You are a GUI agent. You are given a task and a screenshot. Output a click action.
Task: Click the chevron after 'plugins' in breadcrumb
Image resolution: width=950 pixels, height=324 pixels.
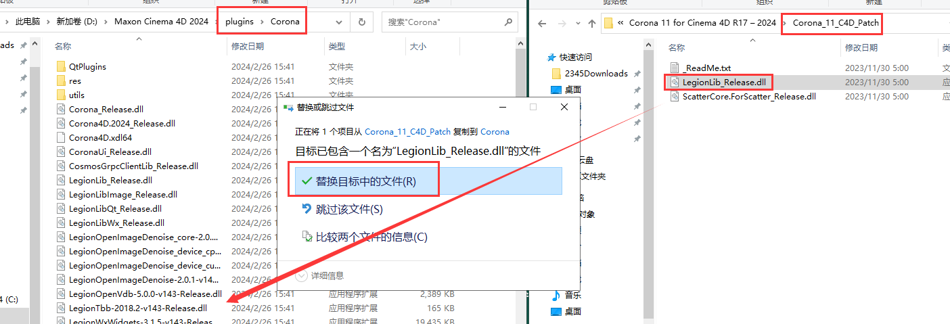point(263,22)
